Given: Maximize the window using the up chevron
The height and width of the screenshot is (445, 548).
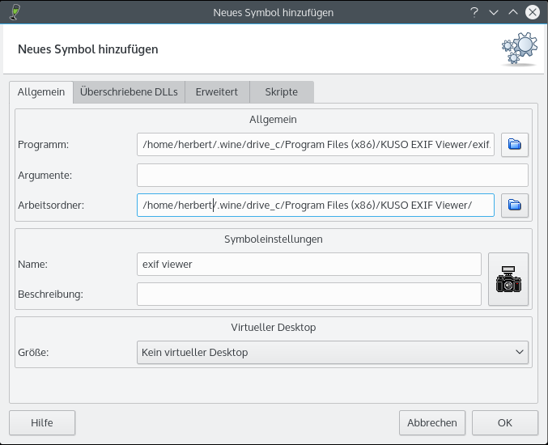Looking at the screenshot, I should pos(512,12).
